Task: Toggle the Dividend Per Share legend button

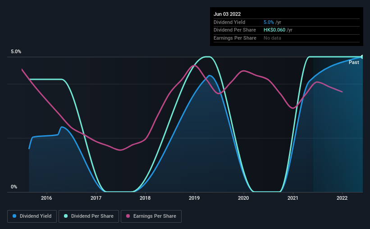Action: (89, 216)
